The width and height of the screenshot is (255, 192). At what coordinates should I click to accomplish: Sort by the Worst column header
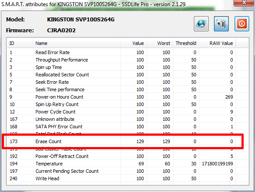coord(159,43)
